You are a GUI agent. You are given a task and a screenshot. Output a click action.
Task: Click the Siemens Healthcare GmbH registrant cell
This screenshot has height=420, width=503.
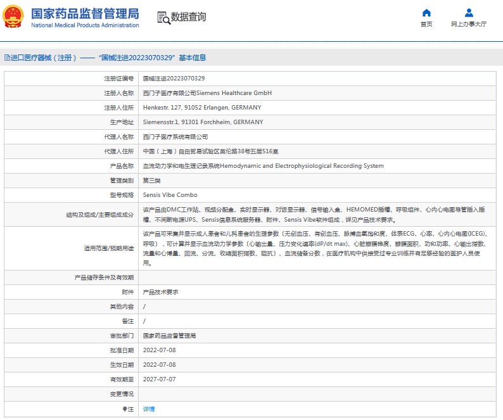click(x=207, y=92)
